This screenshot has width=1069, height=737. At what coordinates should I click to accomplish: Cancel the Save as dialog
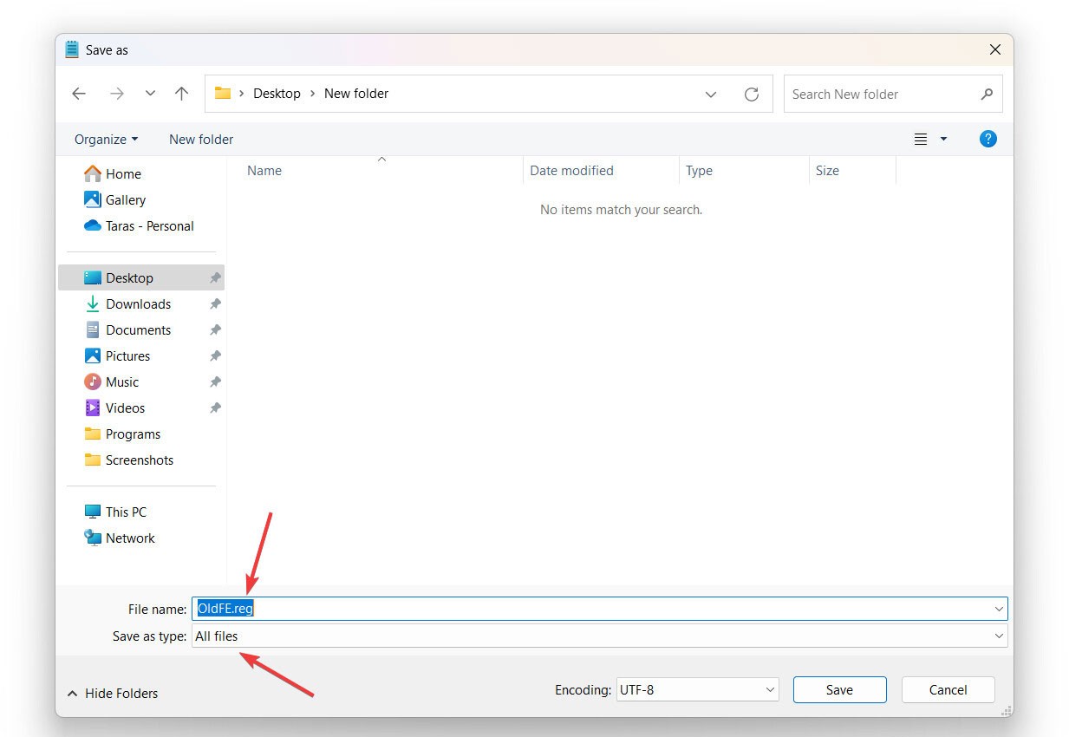point(948,690)
